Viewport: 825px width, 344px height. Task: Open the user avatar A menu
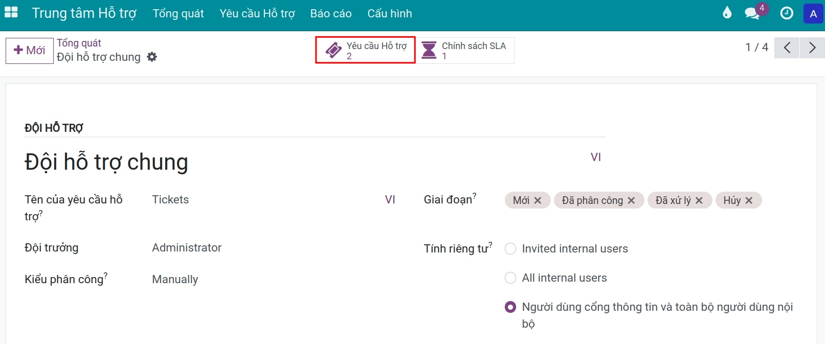(x=813, y=14)
